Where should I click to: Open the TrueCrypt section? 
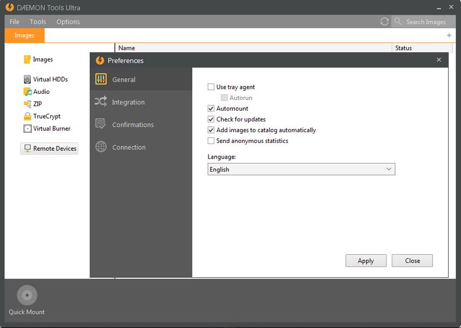click(x=45, y=116)
